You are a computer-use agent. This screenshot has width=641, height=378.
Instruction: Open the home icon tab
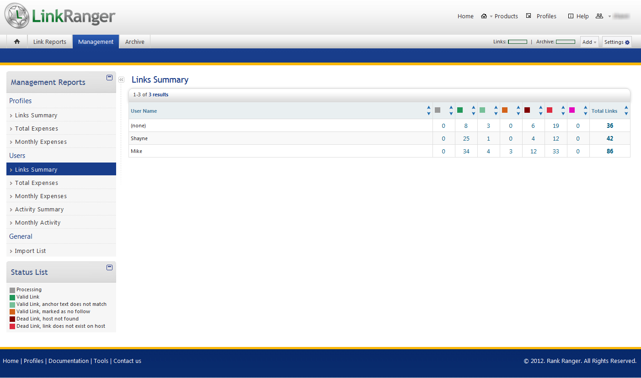[x=17, y=42]
